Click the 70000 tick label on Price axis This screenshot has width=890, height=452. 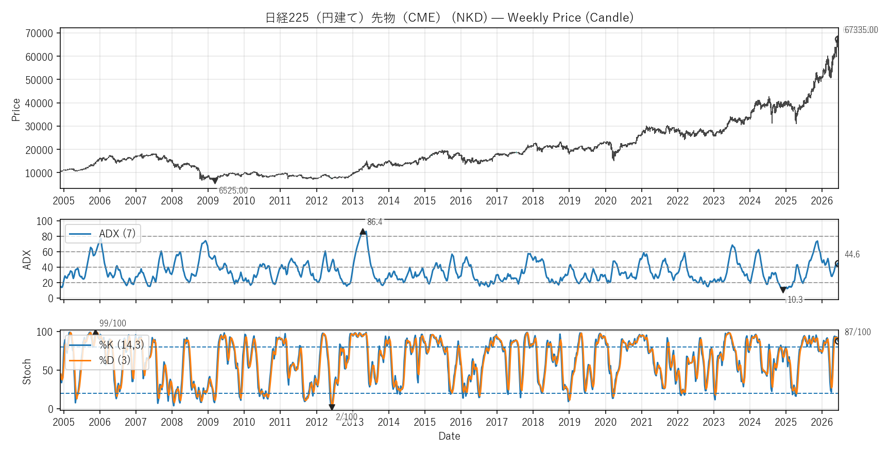[39, 33]
